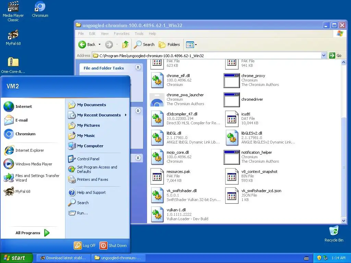The width and height of the screenshot is (351, 263).
Task: Select the chromedriver executable icon
Action: 232,100
